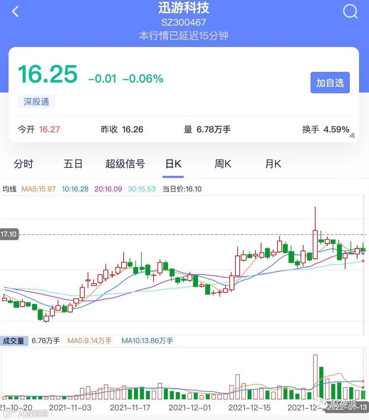Open the 超级信号 tab
The height and width of the screenshot is (420, 369).
point(125,164)
